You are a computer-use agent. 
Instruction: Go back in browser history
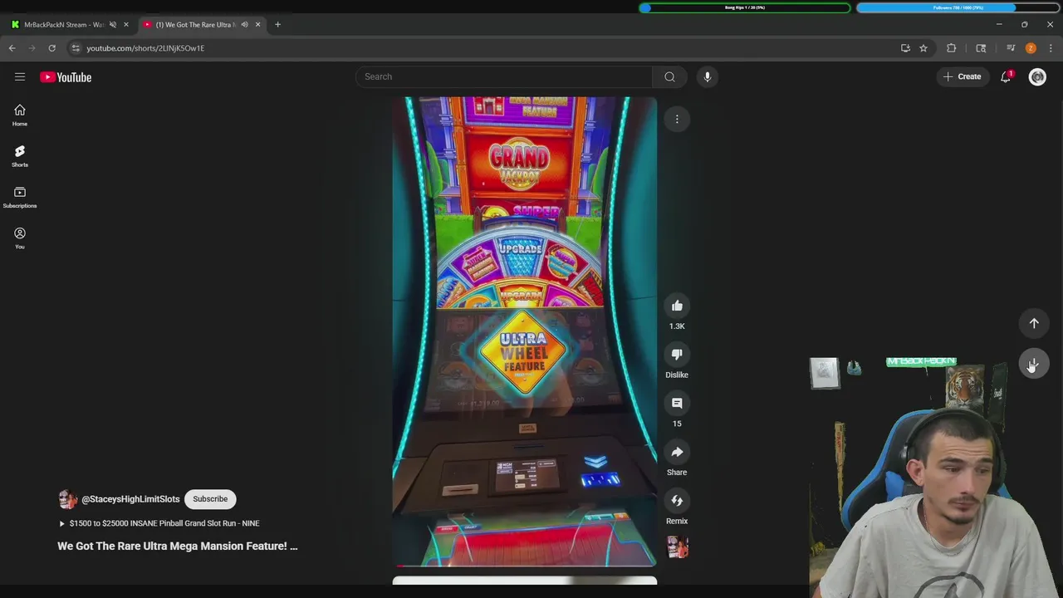pos(12,48)
